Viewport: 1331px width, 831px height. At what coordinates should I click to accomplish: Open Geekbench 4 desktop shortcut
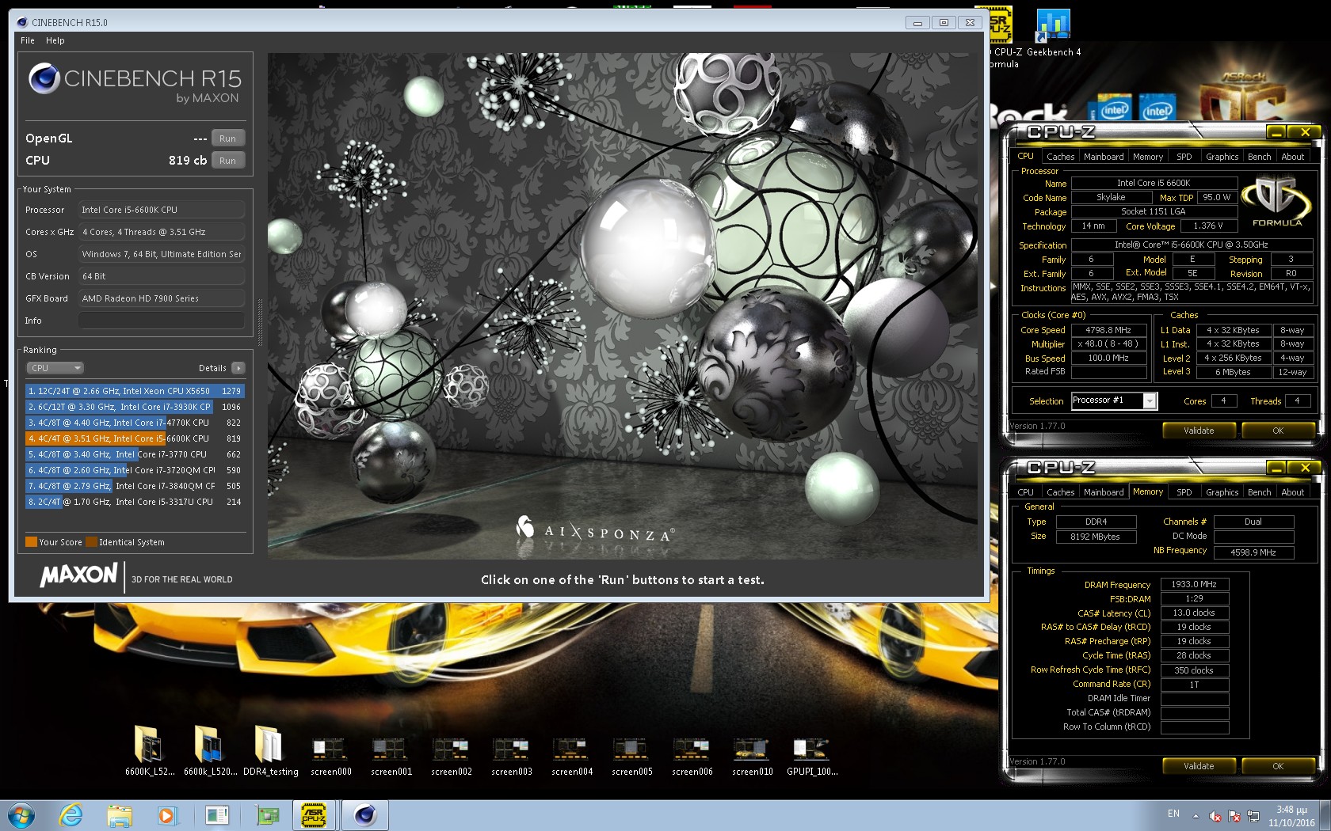1053,32
